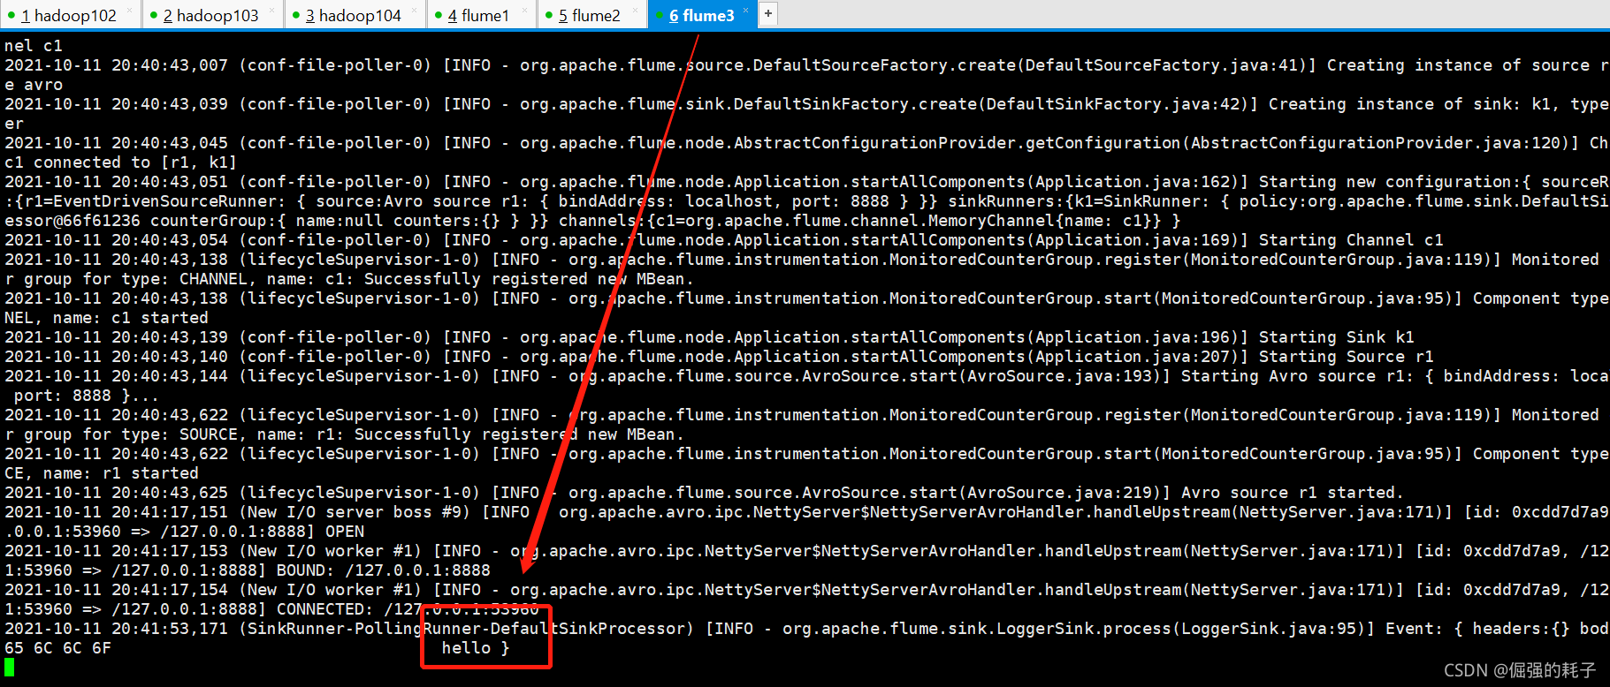Click the green connection dot on flume1 tab
This screenshot has width=1610, height=687.
[439, 15]
